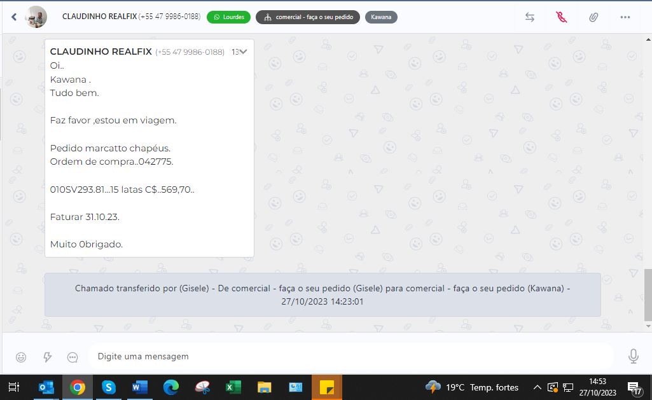Viewport: 652px width, 400px height.
Task: Open the emoji picker
Action: click(21, 357)
